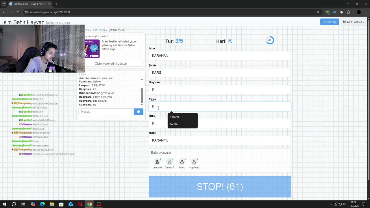The width and height of the screenshot is (370, 208).
Task: Open the Draw Best ad thumbnail
Action: point(92,49)
